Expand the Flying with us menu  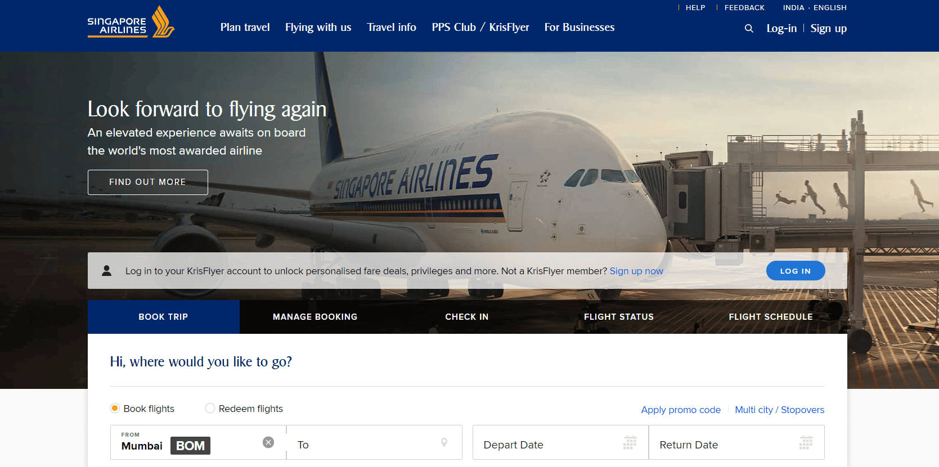(318, 27)
